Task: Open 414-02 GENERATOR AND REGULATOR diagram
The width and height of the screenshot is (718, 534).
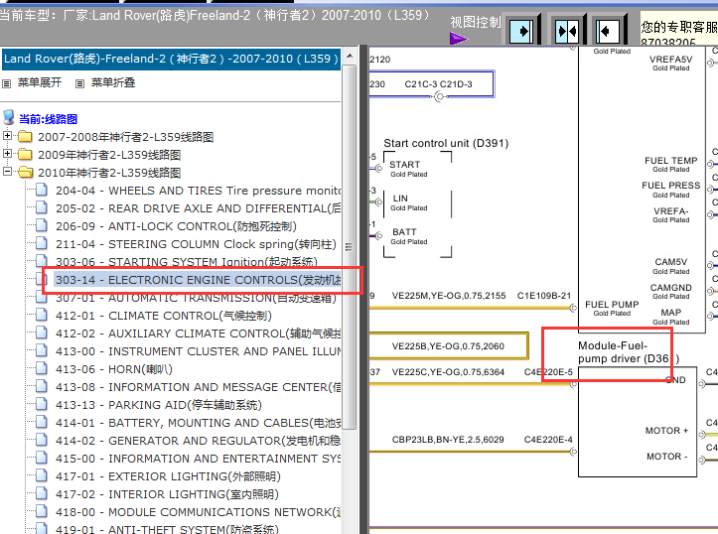Action: click(199, 441)
